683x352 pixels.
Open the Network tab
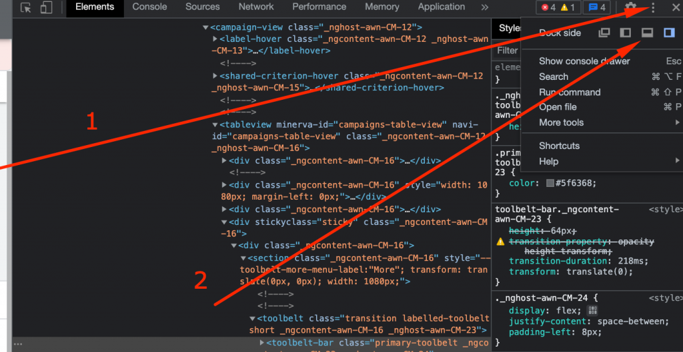pyautogui.click(x=256, y=7)
